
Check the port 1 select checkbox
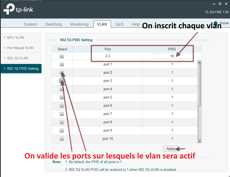pos(62,64)
